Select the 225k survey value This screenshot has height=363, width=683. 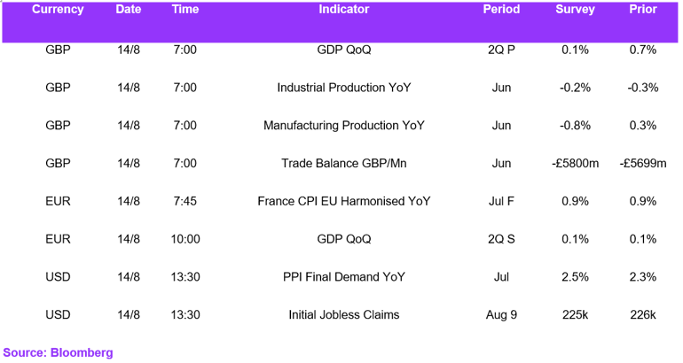coord(575,314)
